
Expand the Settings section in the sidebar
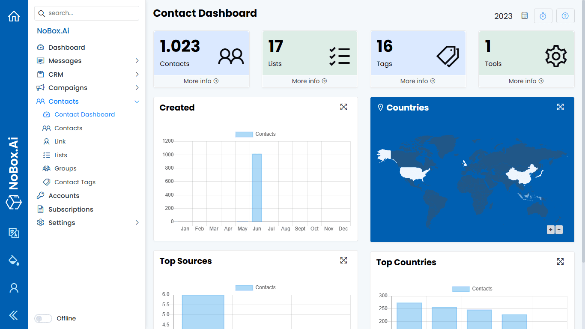[x=137, y=222]
